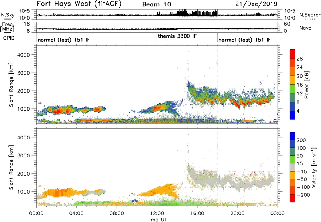Click the '-100' tick on the velocity colorbar

(303, 187)
